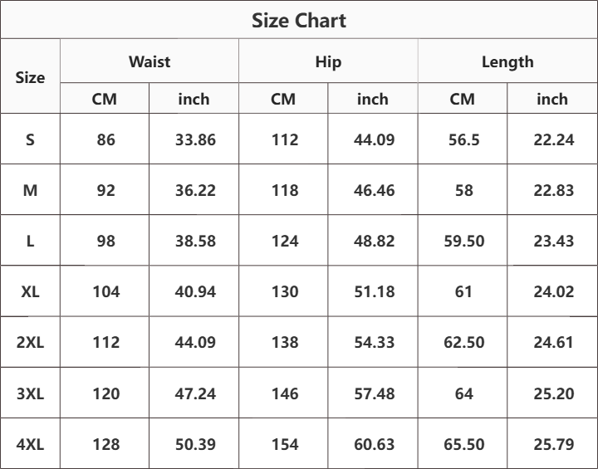Select the Hip column header
Image resolution: width=598 pixels, height=469 pixels.
[328, 62]
